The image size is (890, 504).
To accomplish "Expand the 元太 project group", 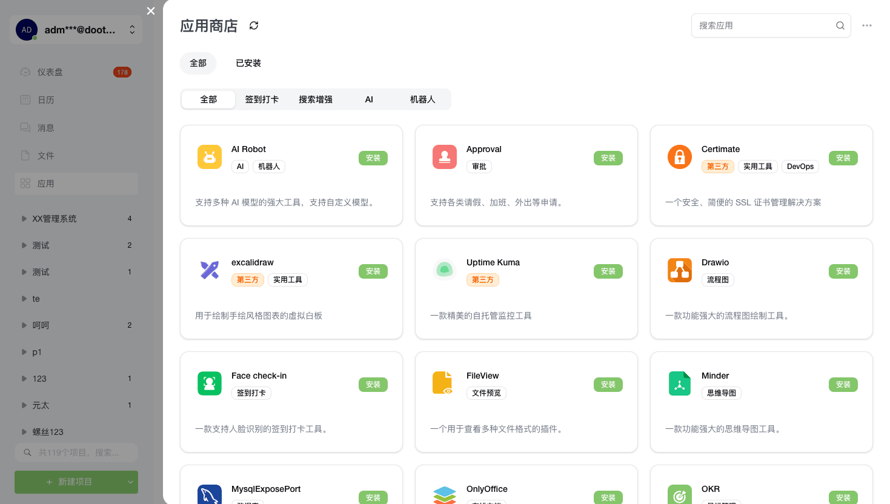I will 24,405.
